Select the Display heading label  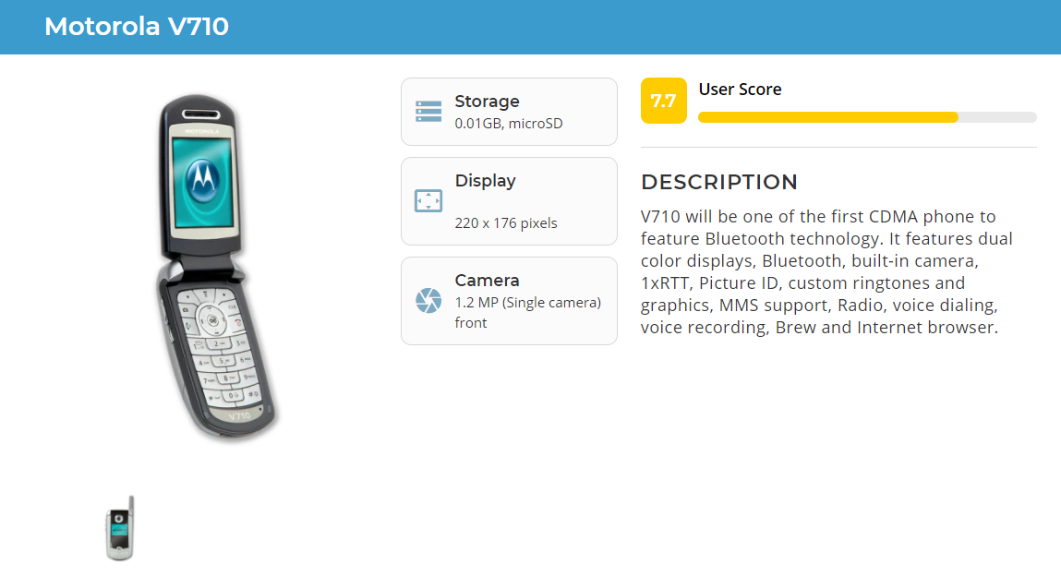[x=485, y=181]
